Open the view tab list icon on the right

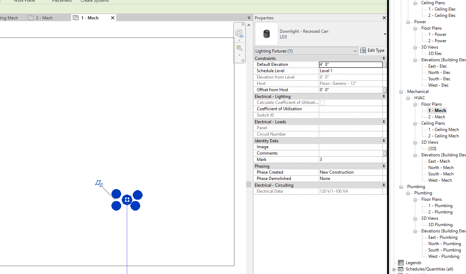point(249,17)
